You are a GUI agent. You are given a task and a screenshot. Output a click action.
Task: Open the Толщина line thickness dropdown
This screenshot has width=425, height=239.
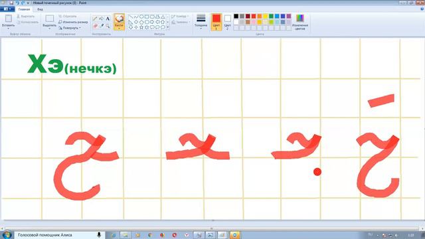201,22
